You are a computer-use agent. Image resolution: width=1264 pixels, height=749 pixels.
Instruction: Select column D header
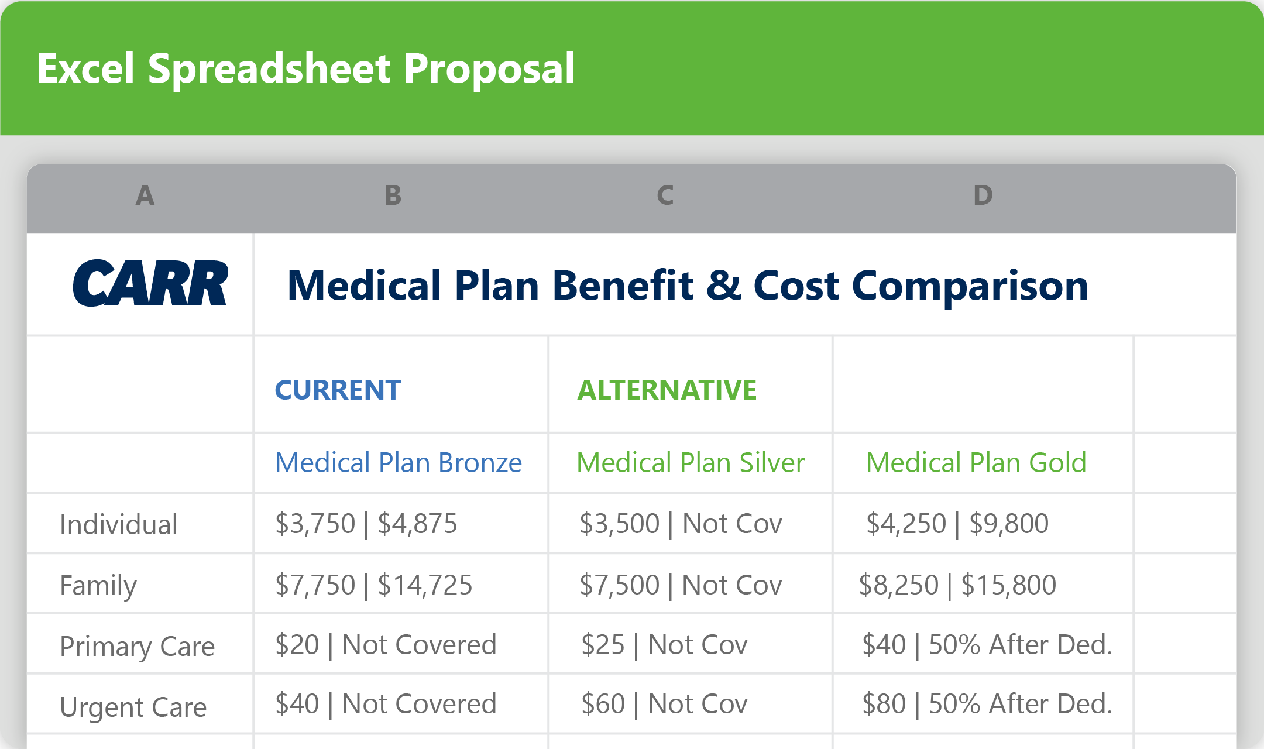pos(983,196)
